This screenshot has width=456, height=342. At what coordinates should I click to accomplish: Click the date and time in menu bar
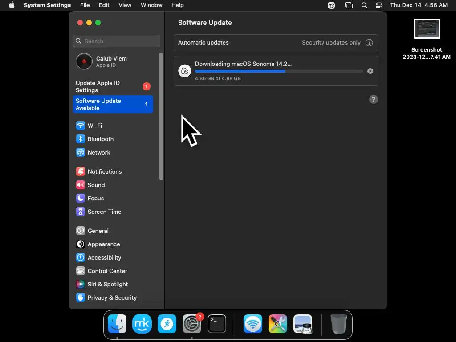coord(419,5)
